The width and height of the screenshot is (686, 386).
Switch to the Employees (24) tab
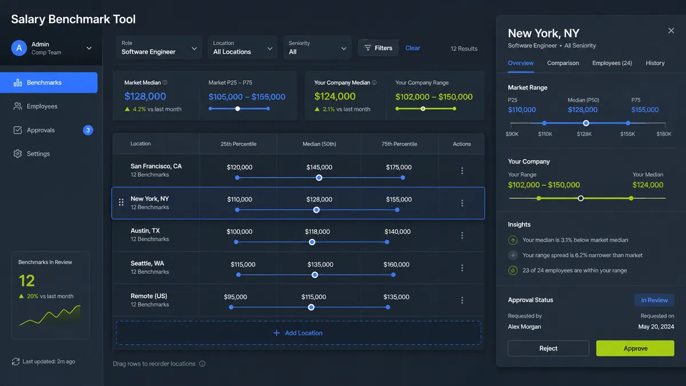[612, 63]
